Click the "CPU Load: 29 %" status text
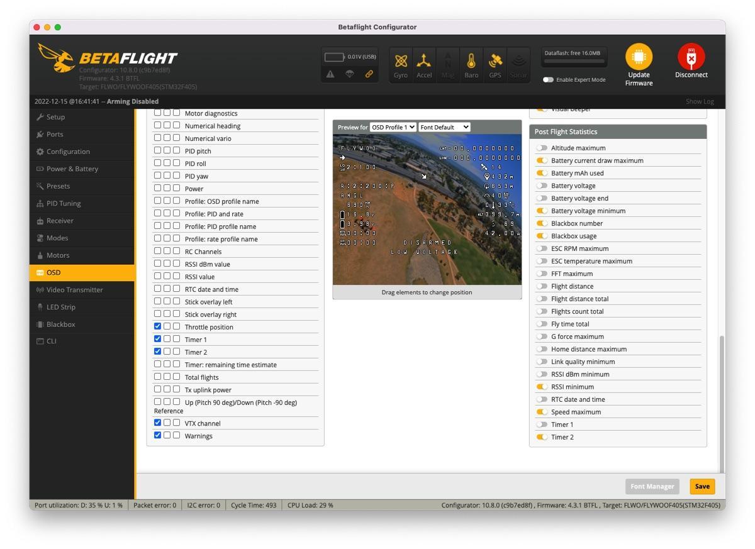This screenshot has width=755, height=549. pyautogui.click(x=311, y=505)
